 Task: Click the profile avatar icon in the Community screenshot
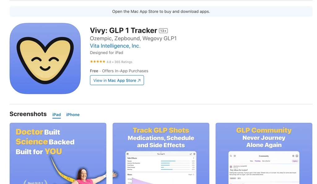pyautogui.click(x=297, y=156)
